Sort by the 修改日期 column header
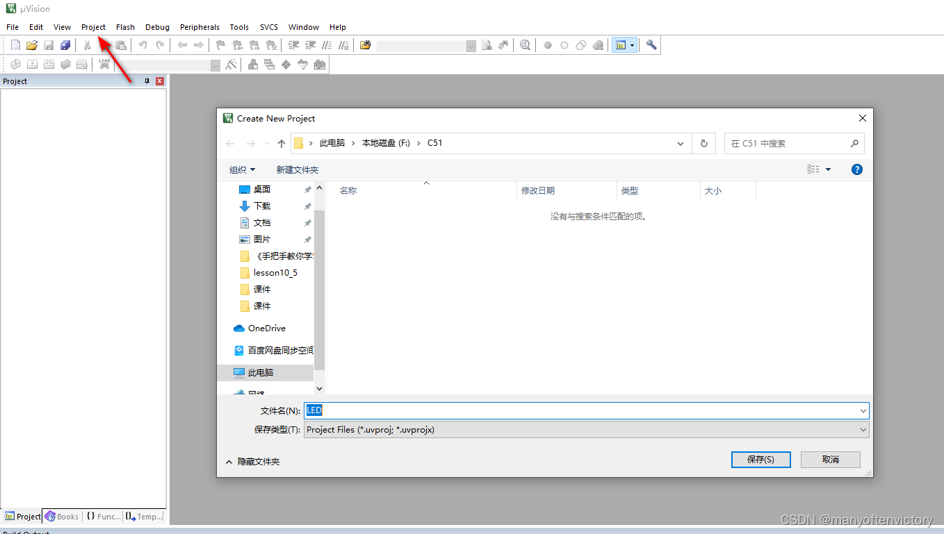 (x=567, y=191)
